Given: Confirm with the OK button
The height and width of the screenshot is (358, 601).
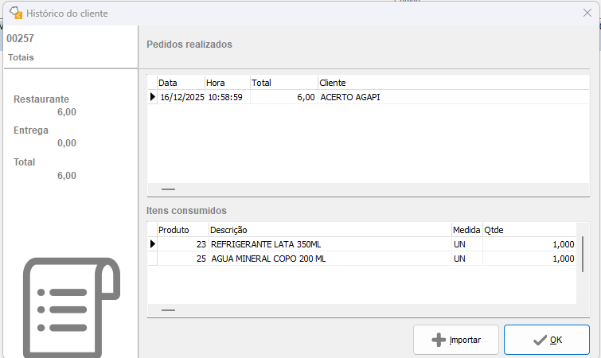Looking at the screenshot, I should [547, 340].
